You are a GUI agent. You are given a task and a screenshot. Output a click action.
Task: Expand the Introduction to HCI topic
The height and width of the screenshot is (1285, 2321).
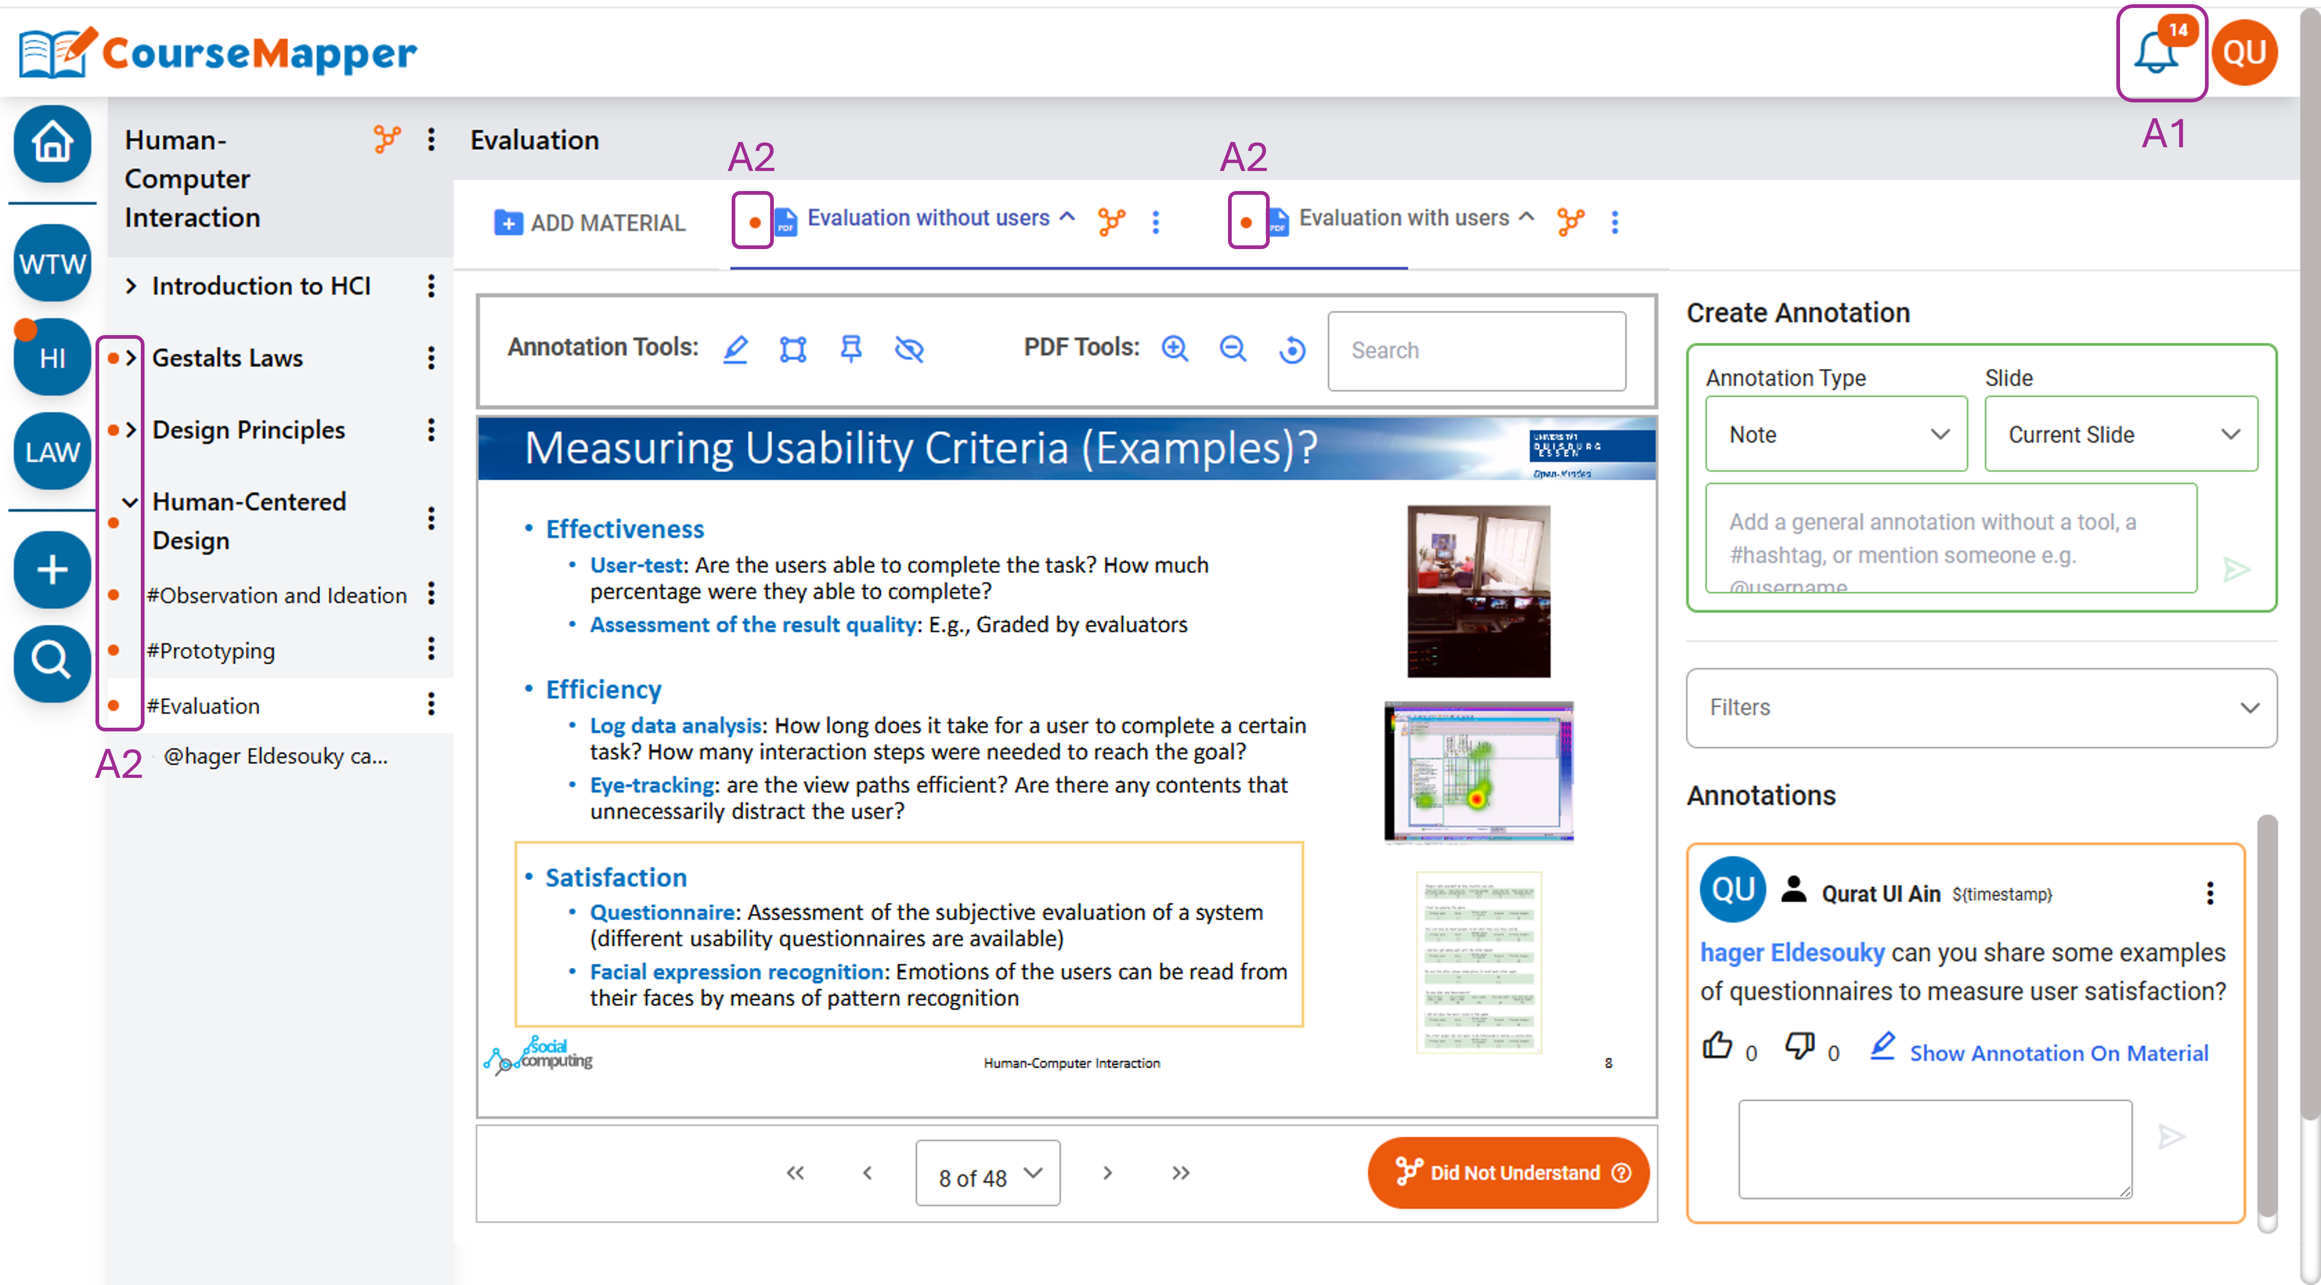(131, 285)
